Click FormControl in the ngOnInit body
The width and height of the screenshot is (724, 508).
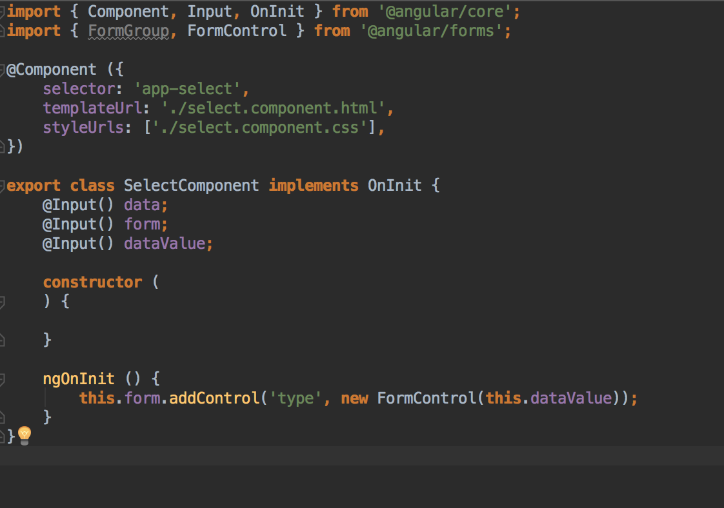point(427,398)
